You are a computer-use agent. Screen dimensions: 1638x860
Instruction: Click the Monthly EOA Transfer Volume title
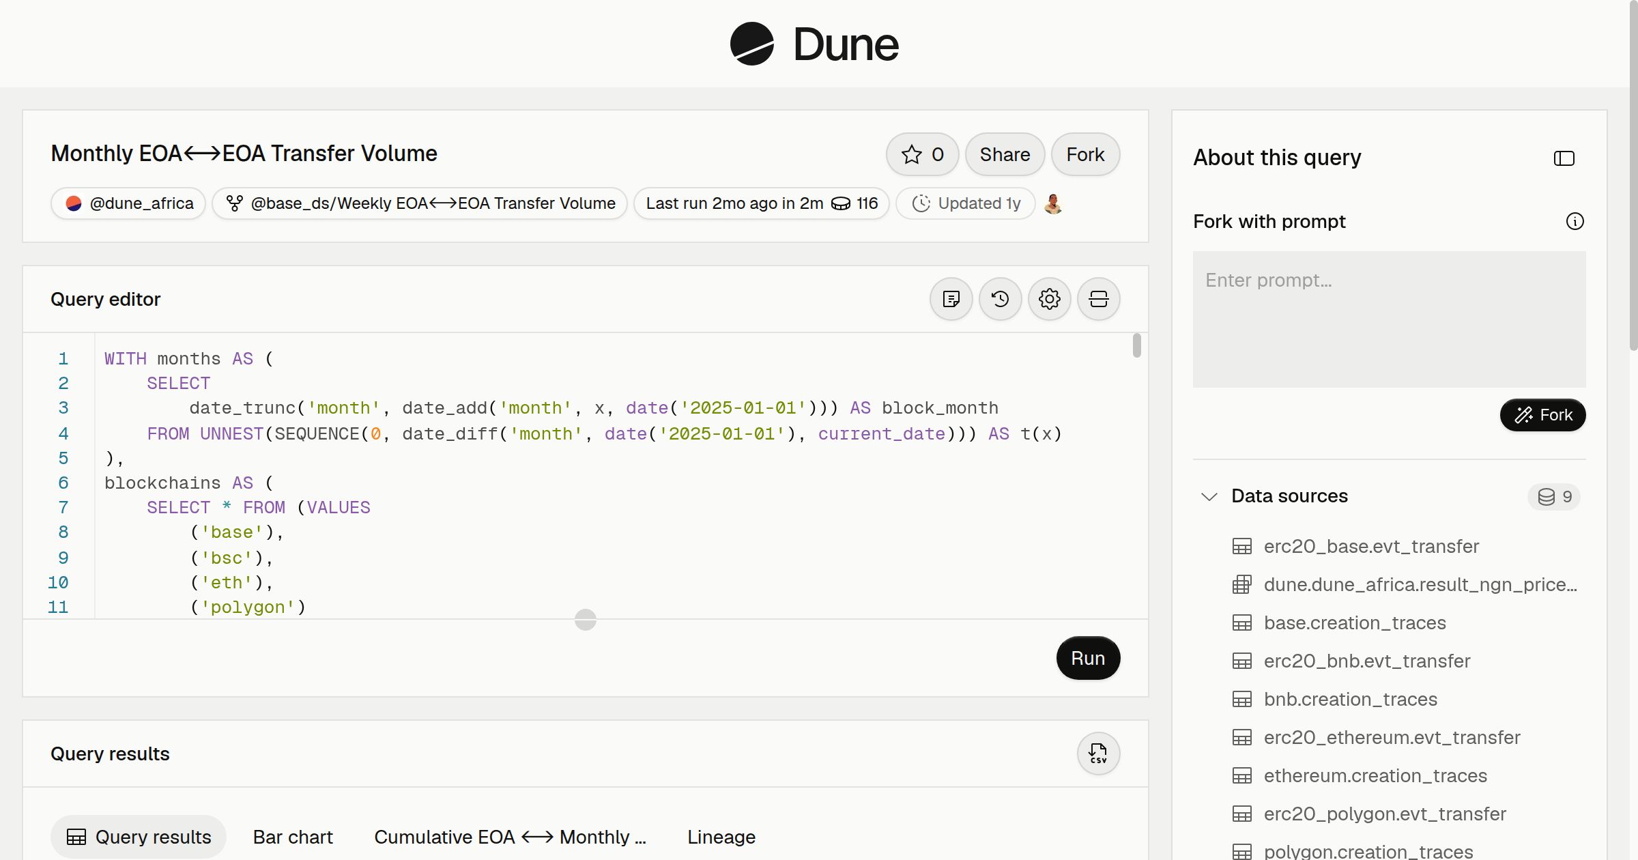244,154
